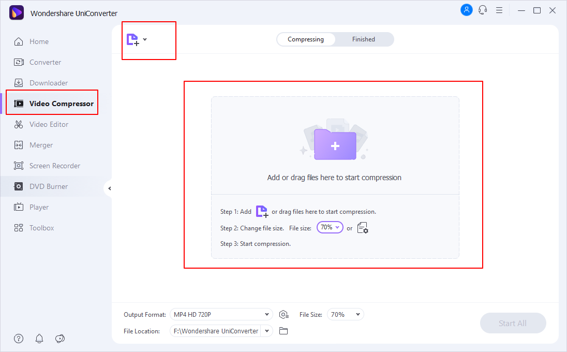Viewport: 567px width, 352px height.
Task: Minimize the UniConverter window
Action: click(x=521, y=10)
